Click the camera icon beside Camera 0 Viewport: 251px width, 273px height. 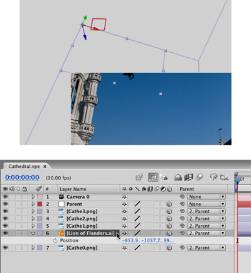(61, 196)
